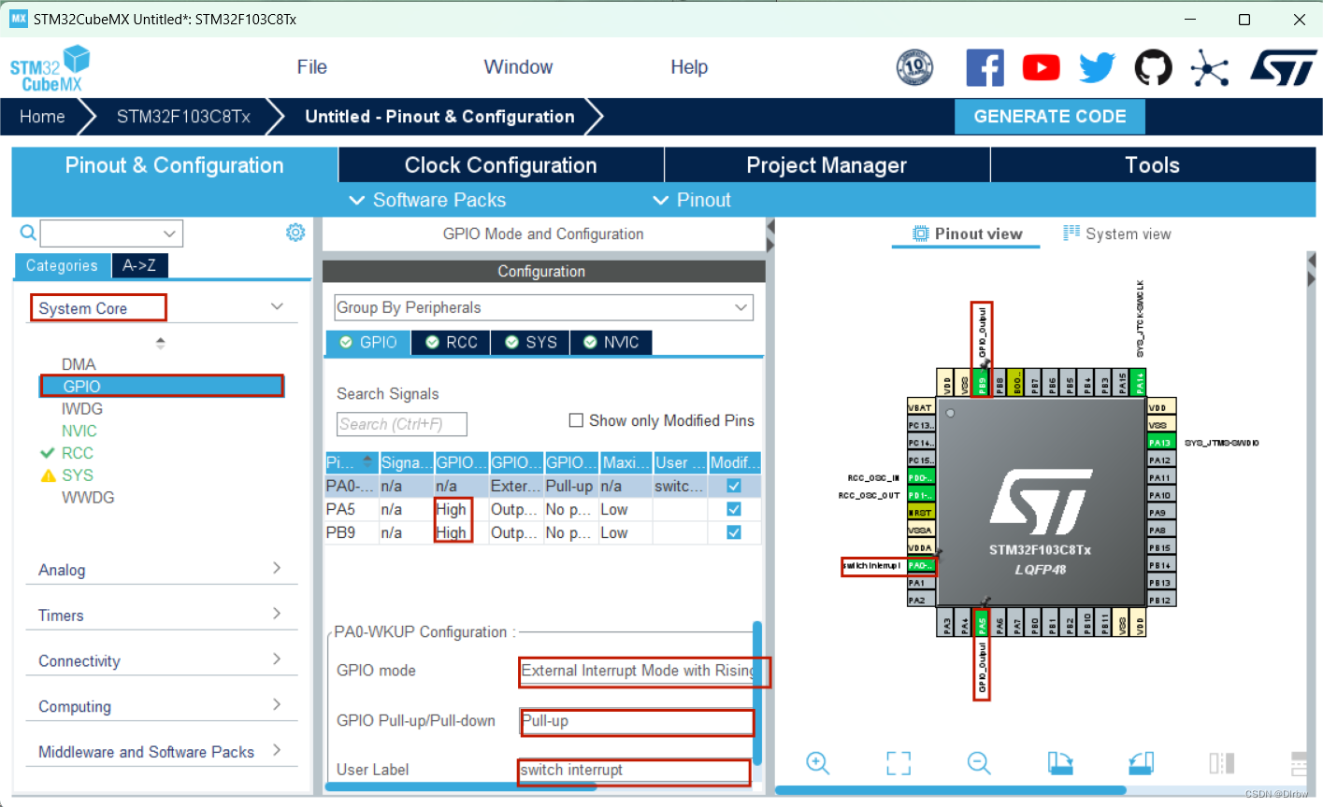This screenshot has height=807, width=1323.
Task: Open the gear settings icon in categories panel
Action: coord(295,233)
